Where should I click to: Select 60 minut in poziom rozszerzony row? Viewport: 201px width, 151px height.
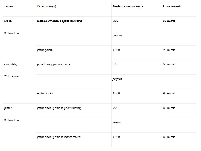pyautogui.click(x=169, y=137)
